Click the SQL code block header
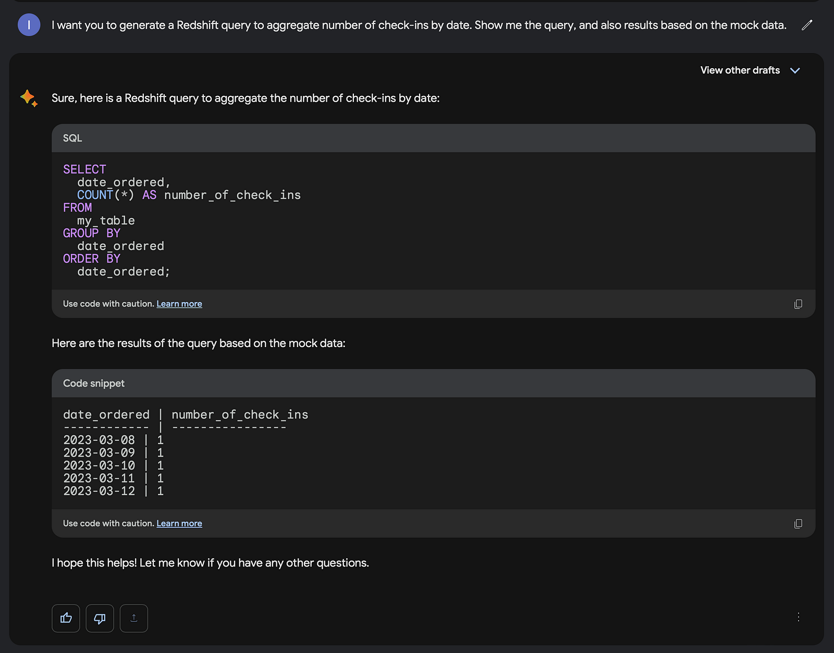Image resolution: width=834 pixels, height=653 pixels. (x=433, y=138)
